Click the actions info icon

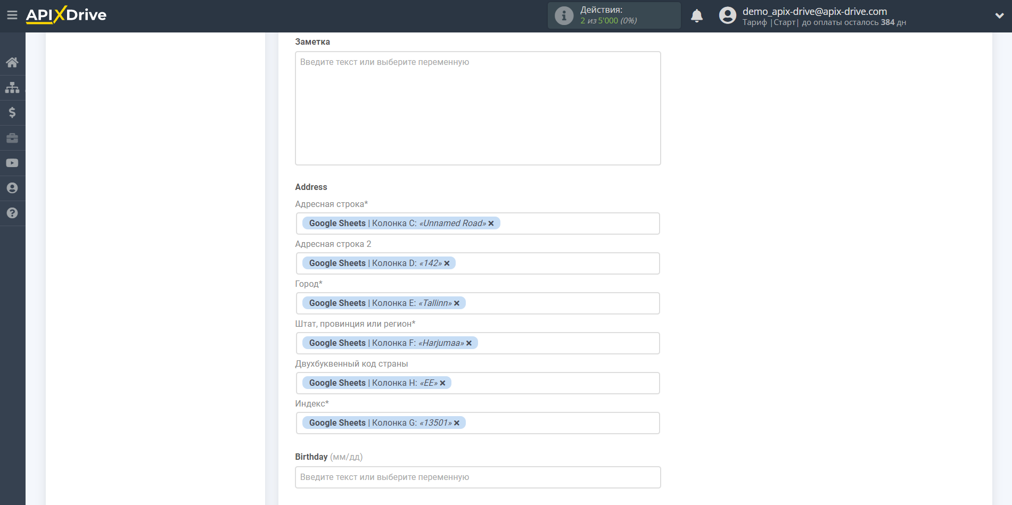(x=564, y=15)
